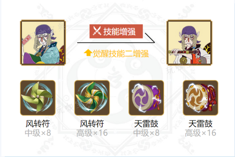Click the awakened character portrait with sword

[x=190, y=42]
